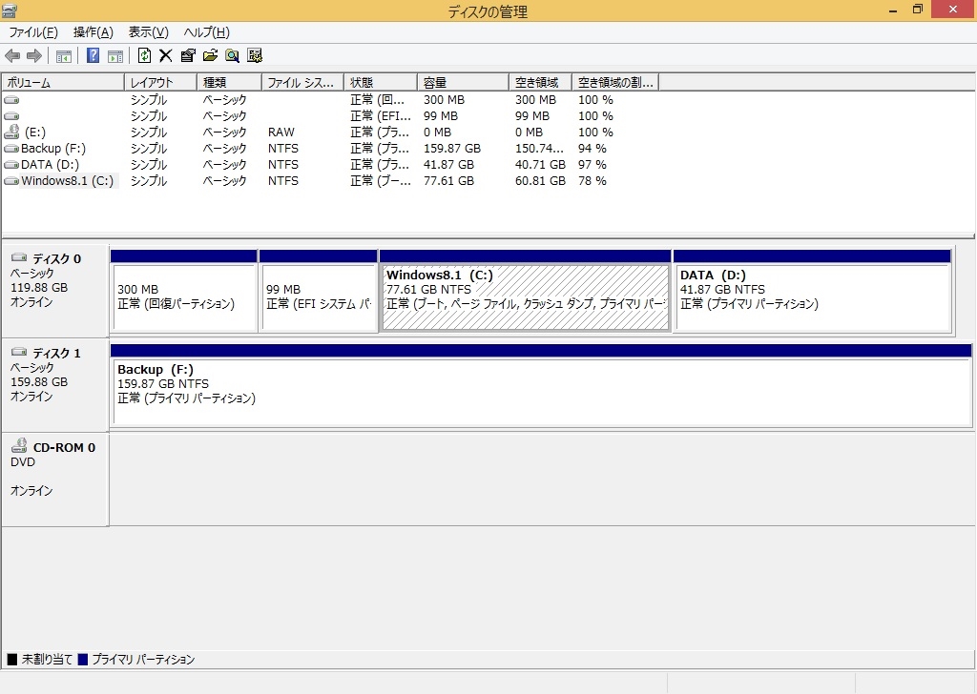Screen dimensions: 977x694
Task: Click the green Refresh toolbar icon
Action: click(x=145, y=56)
